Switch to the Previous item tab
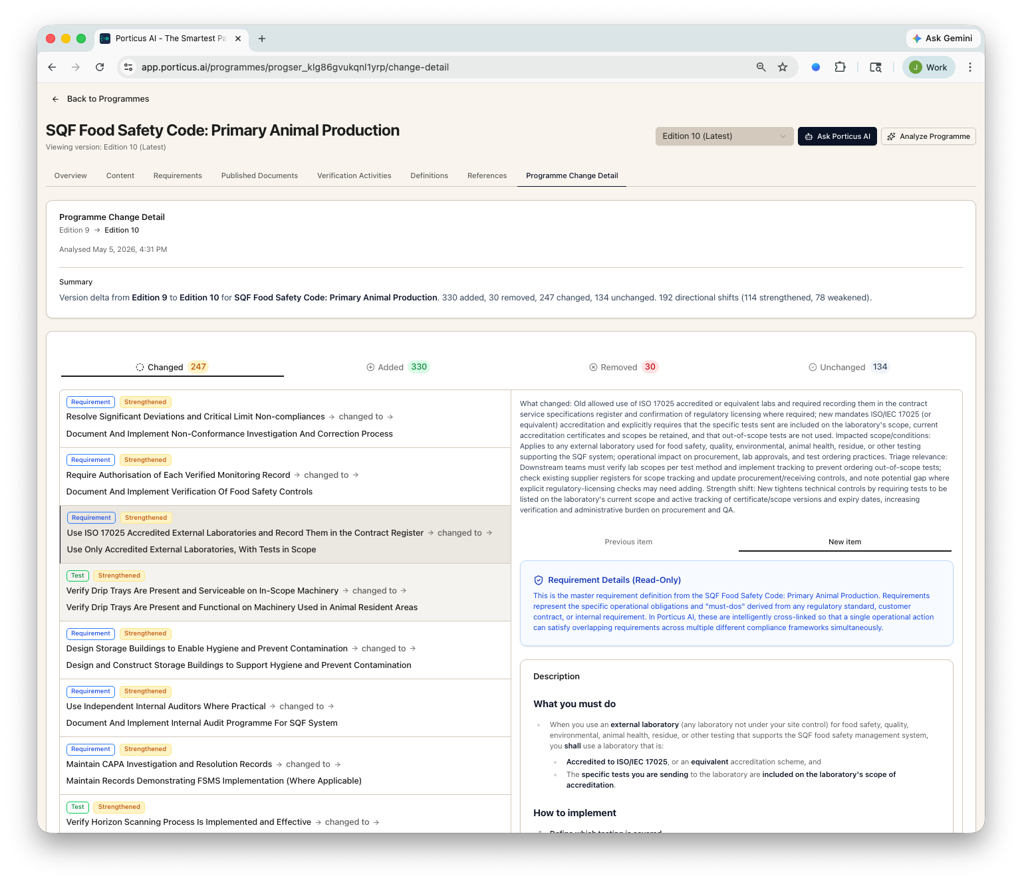 coord(628,542)
